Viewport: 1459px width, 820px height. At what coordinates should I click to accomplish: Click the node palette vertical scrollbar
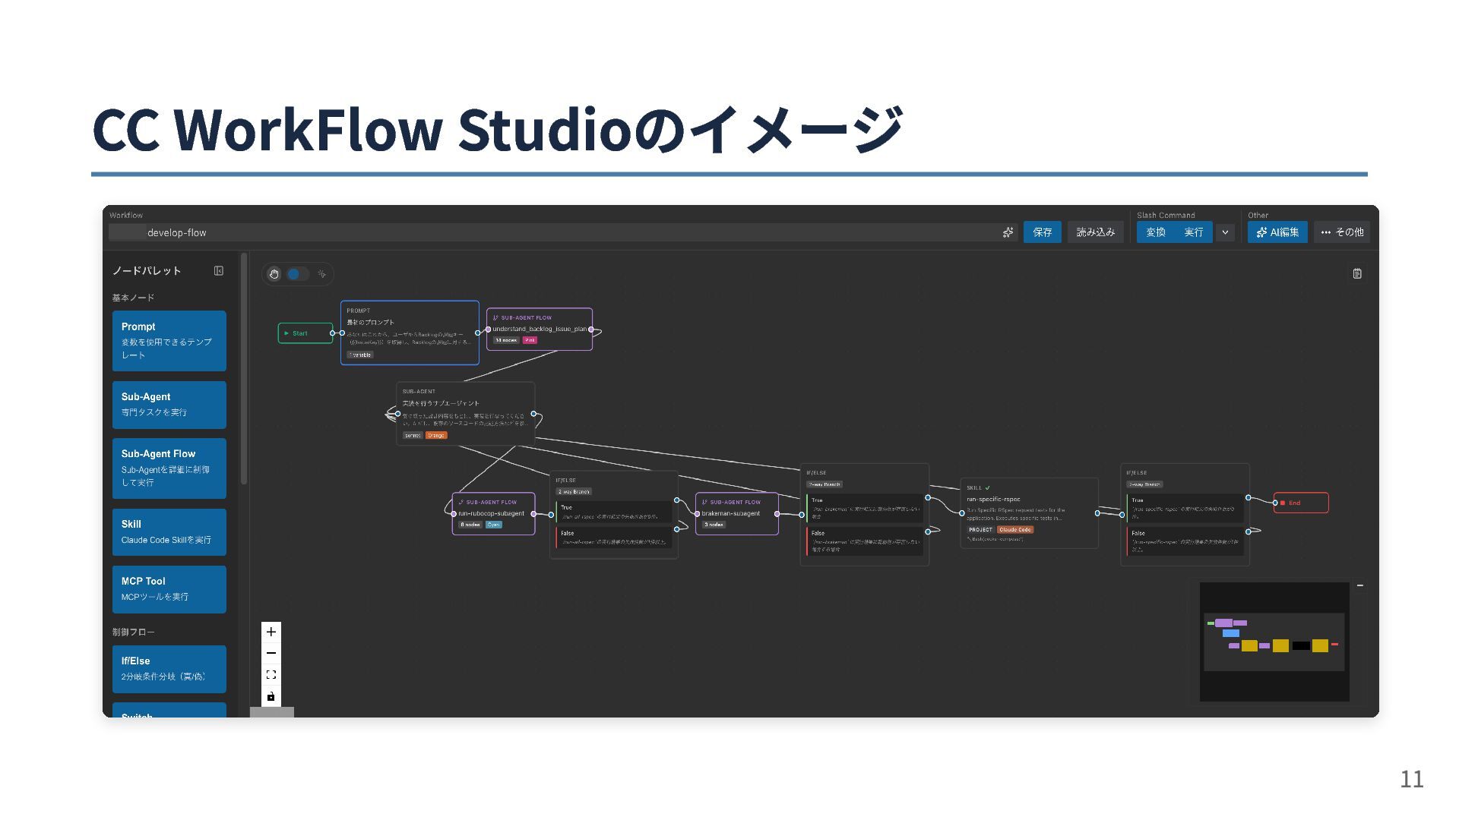[244, 368]
